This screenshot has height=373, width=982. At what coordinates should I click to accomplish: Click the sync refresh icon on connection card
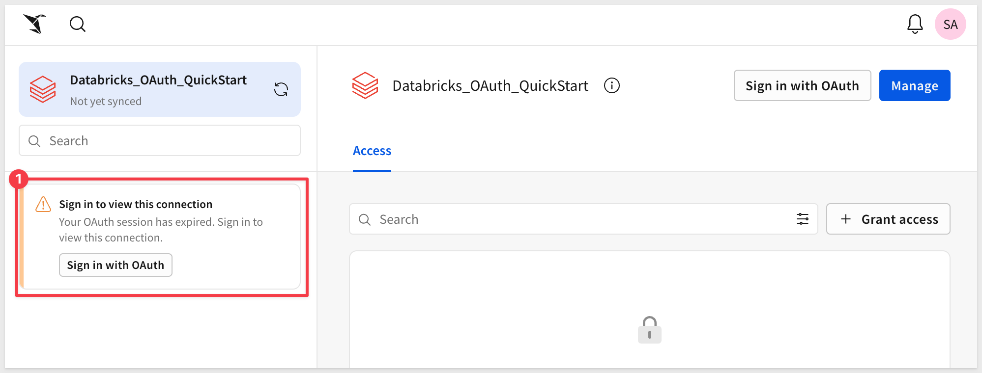click(x=281, y=89)
